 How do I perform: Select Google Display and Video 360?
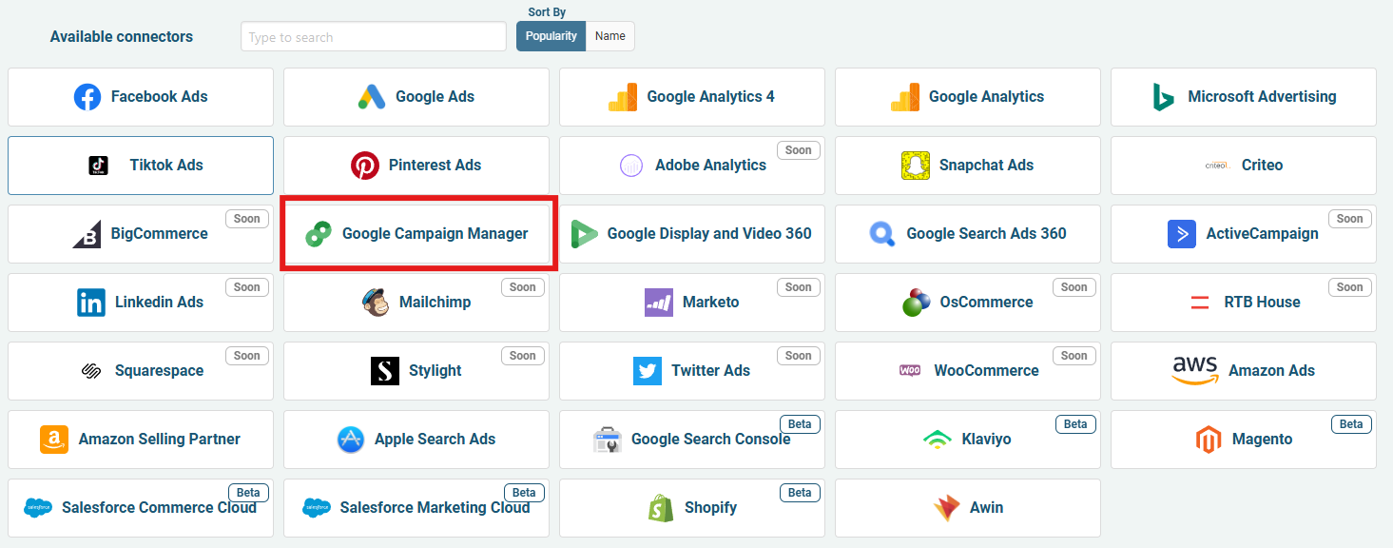click(x=692, y=234)
